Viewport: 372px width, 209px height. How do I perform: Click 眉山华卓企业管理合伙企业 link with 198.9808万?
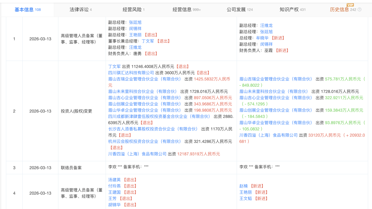click(144, 110)
